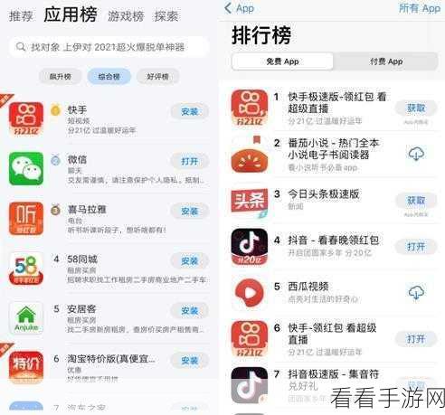Choose the 飙升榜 filter chip
This screenshot has height=415, width=445.
click(61, 77)
